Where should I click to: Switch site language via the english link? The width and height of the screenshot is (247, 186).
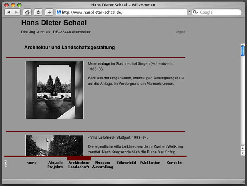[180, 32]
